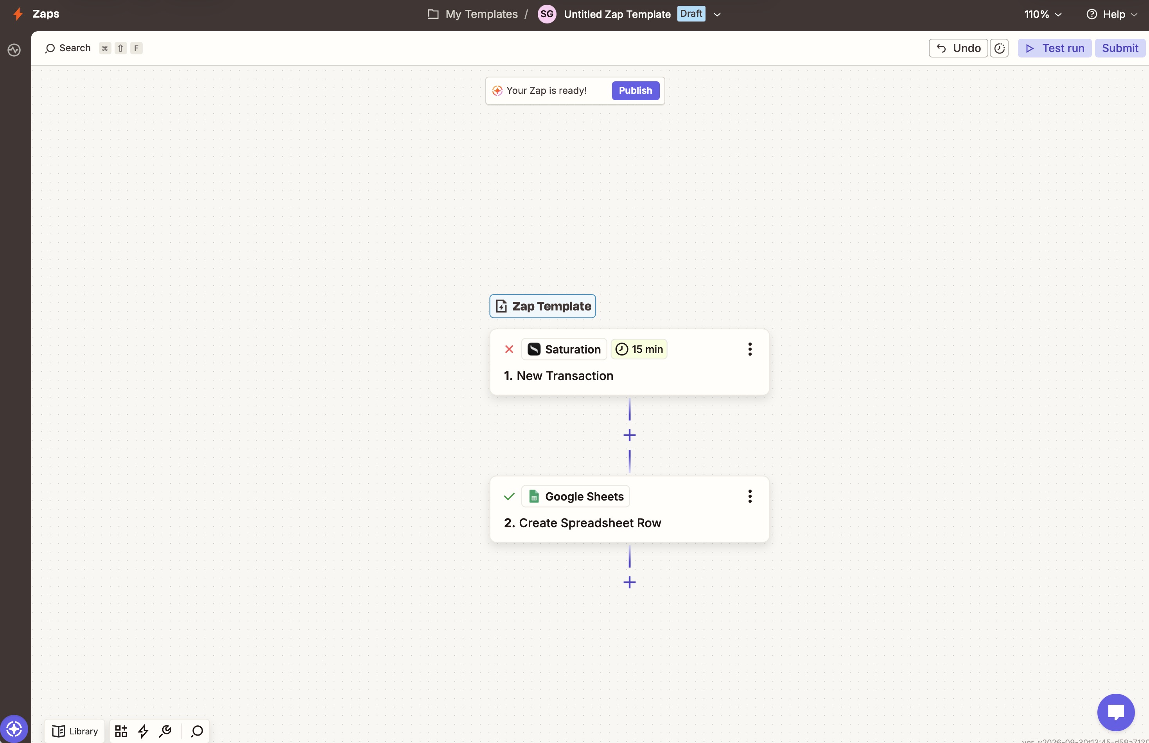Click the Zapier lightning bolt logo
Screen dimensions: 1149x743
18,14
